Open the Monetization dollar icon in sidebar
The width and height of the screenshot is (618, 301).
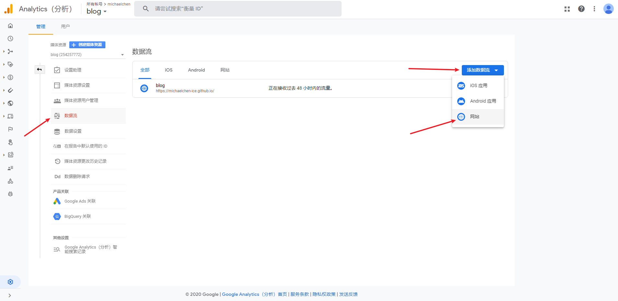(10, 77)
